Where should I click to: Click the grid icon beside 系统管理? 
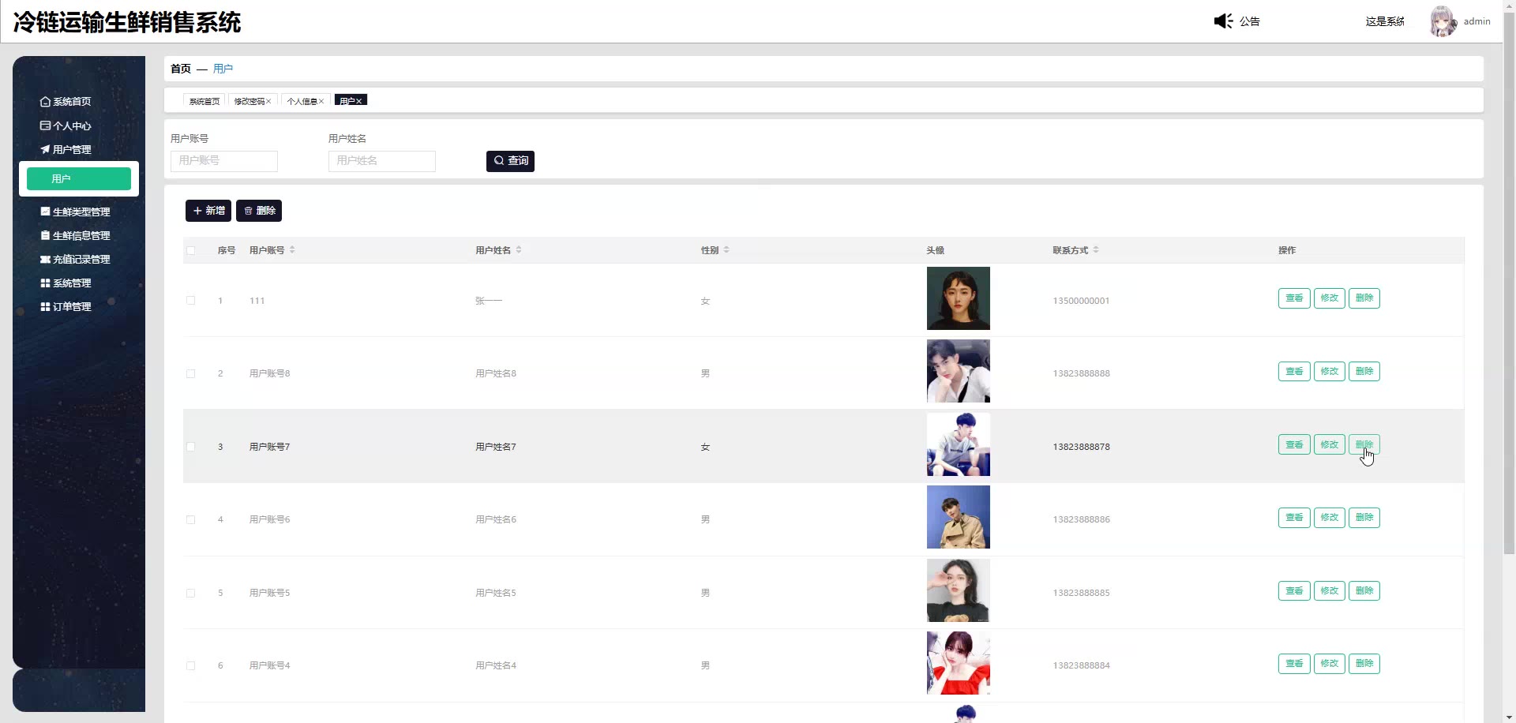click(45, 283)
